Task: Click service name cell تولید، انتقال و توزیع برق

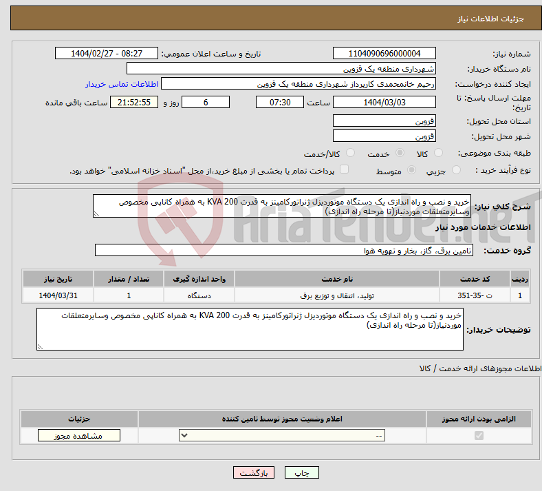Action: click(337, 295)
